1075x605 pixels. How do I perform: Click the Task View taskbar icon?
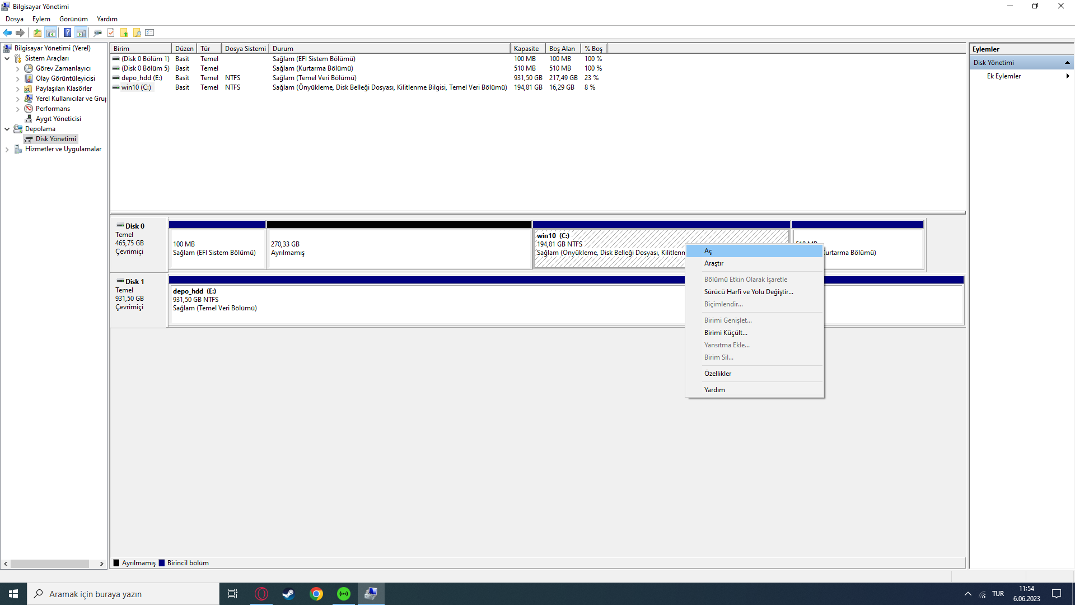[233, 594]
